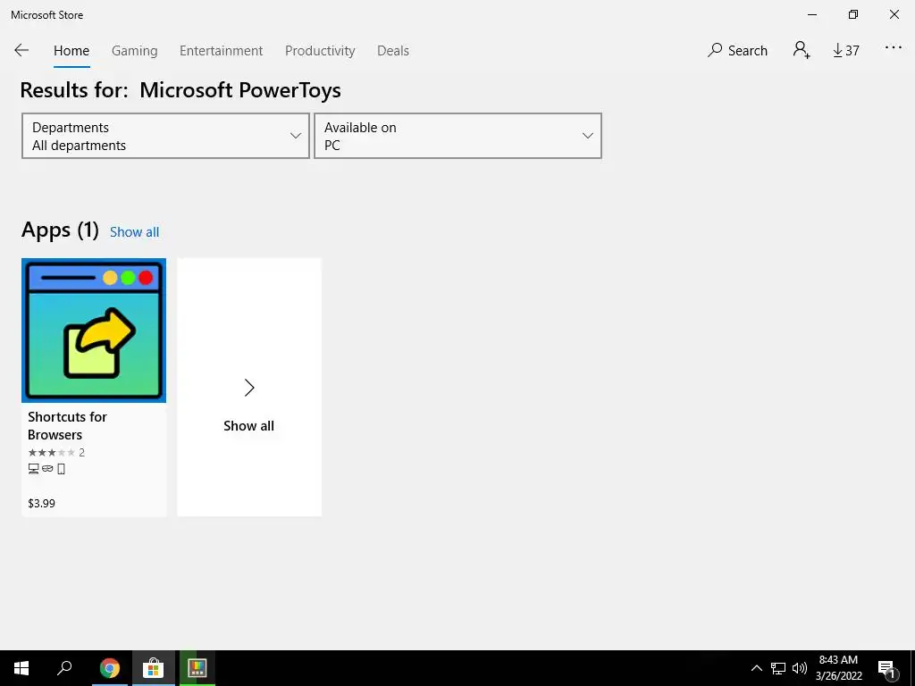Restore down the Microsoft Store window
The height and width of the screenshot is (686, 915).
(x=853, y=14)
